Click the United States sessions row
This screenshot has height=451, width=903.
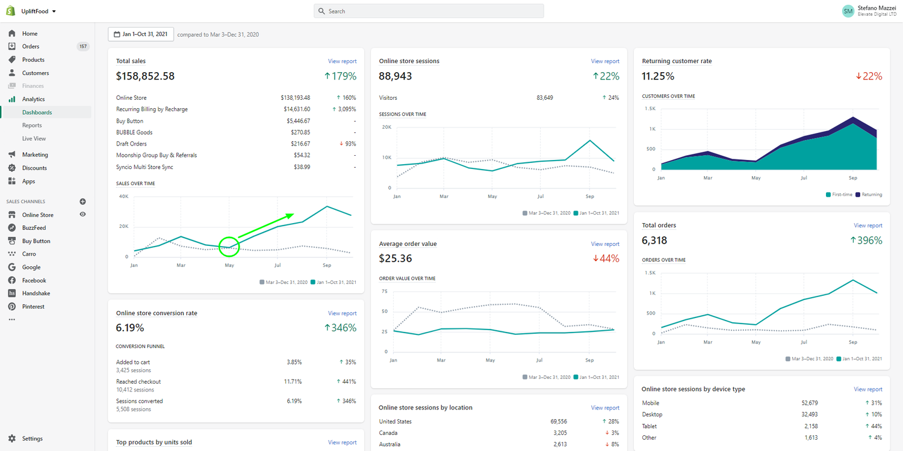[x=499, y=422]
